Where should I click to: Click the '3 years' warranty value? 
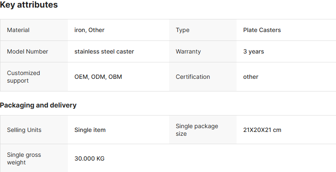[x=253, y=51]
